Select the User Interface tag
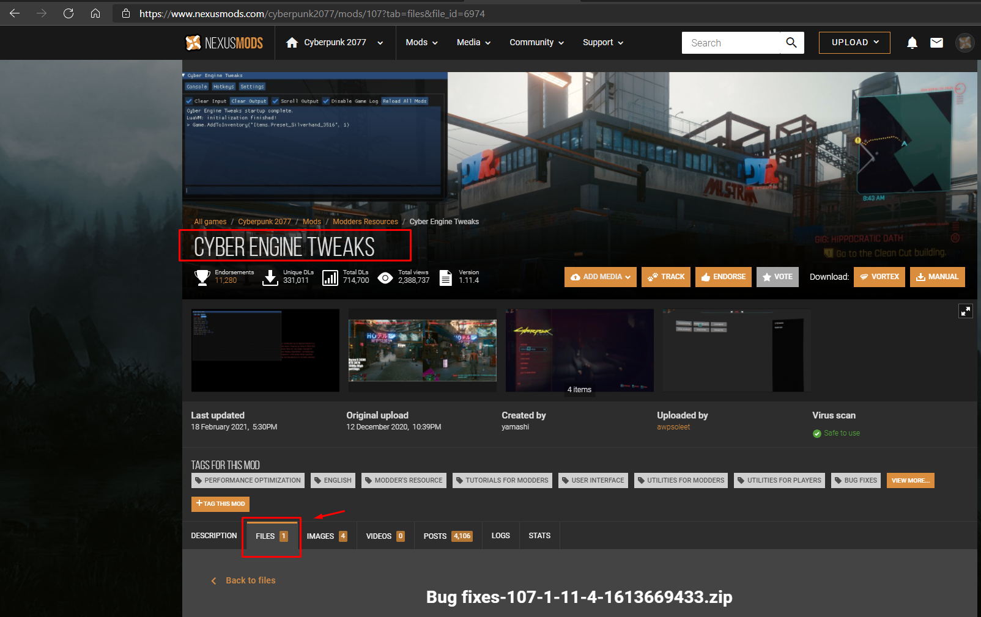The width and height of the screenshot is (981, 617). 593,481
